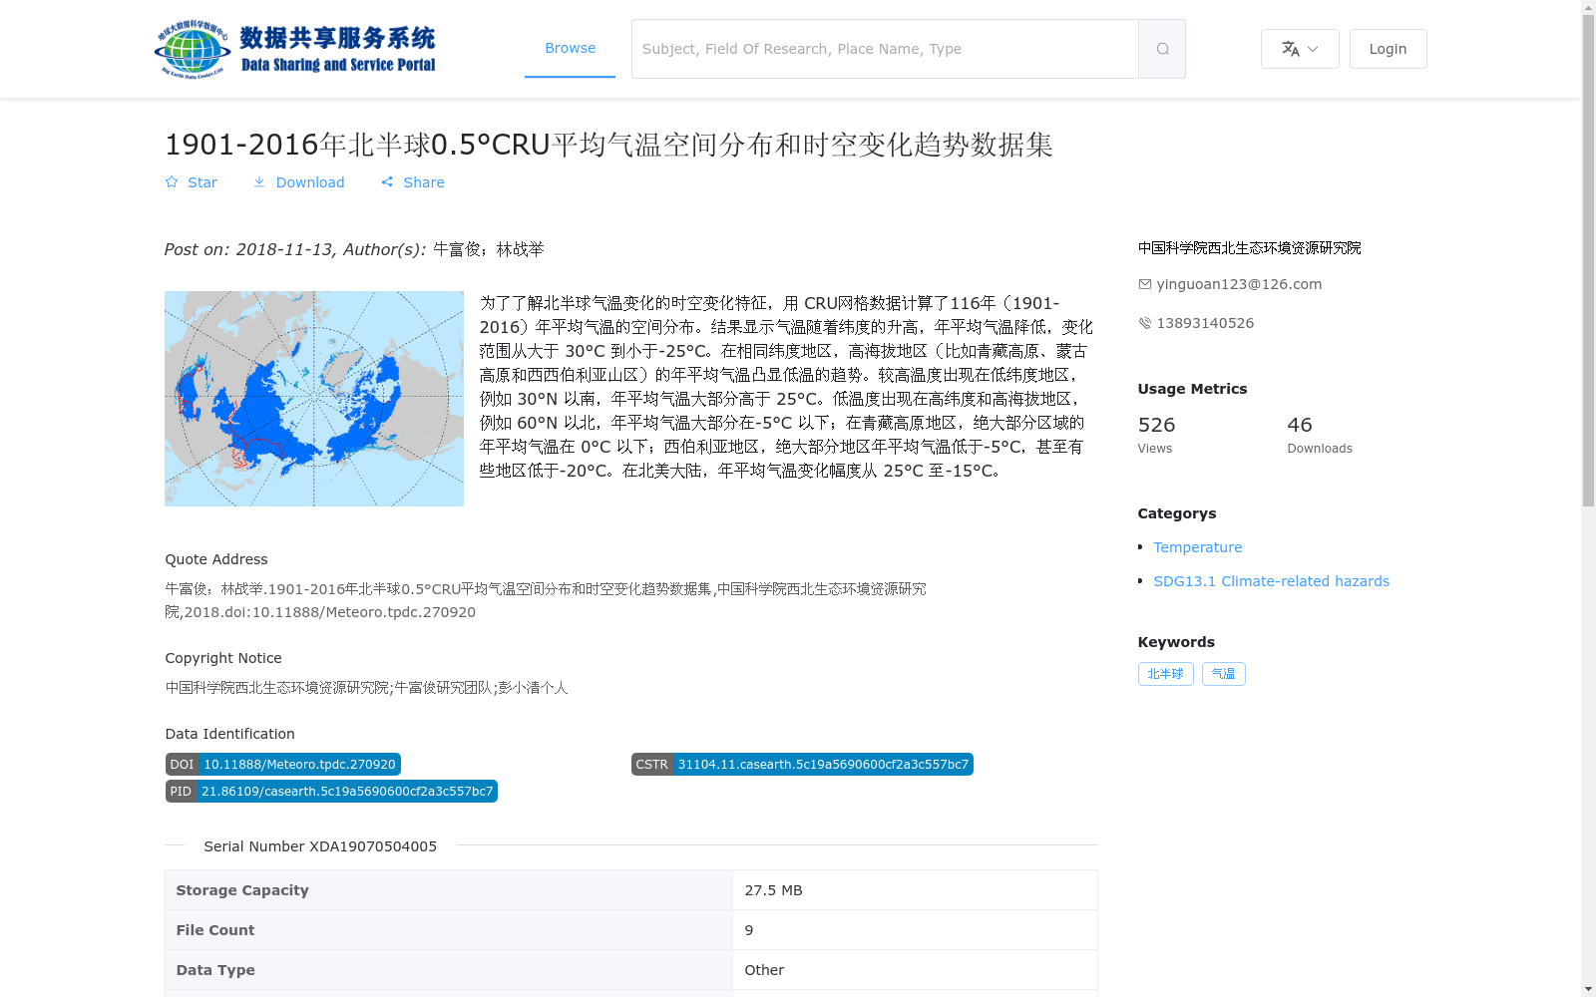Viewport: 1596px width, 997px height.
Task: Click the Quote Address citation text
Action: (546, 600)
